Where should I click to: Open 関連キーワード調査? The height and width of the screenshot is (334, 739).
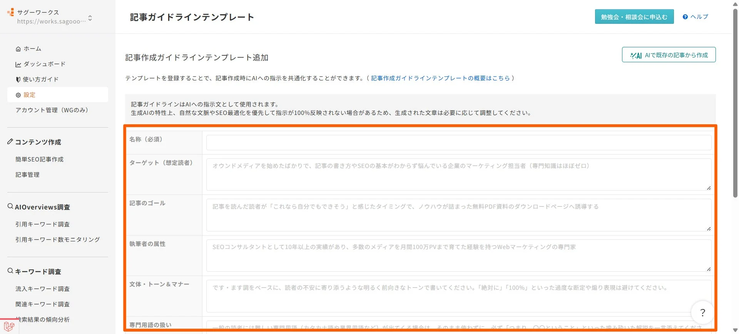[x=42, y=304]
